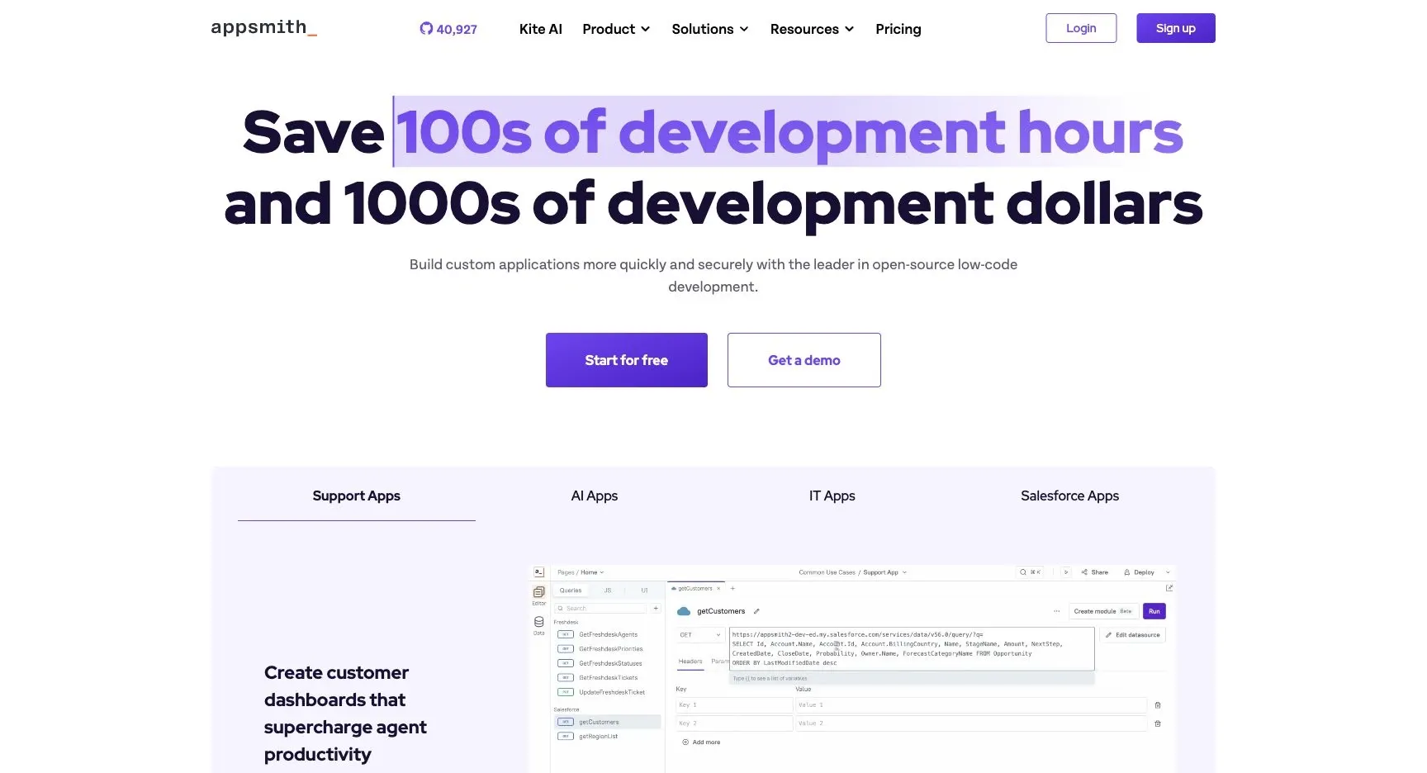The height and width of the screenshot is (773, 1427).
Task: Click the appsmith home icon in embedded editor
Action: click(539, 571)
